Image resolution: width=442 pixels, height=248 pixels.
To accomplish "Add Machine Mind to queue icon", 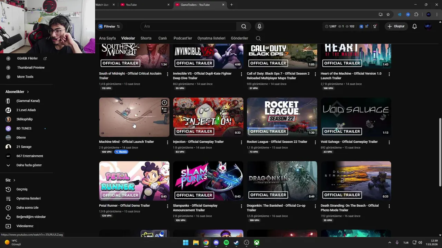I will point(164,110).
